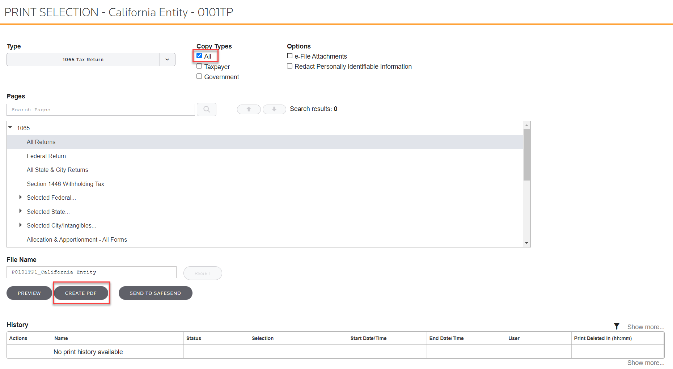This screenshot has width=673, height=369.
Task: Click the search pages magnifier icon
Action: point(206,109)
